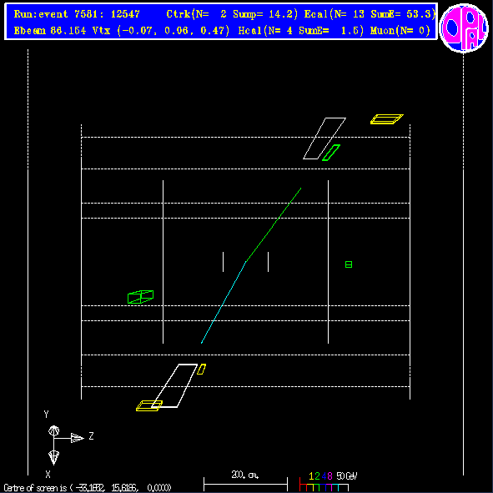493x493 pixels.
Task: Select the cyan particle track line
Action: (224, 303)
